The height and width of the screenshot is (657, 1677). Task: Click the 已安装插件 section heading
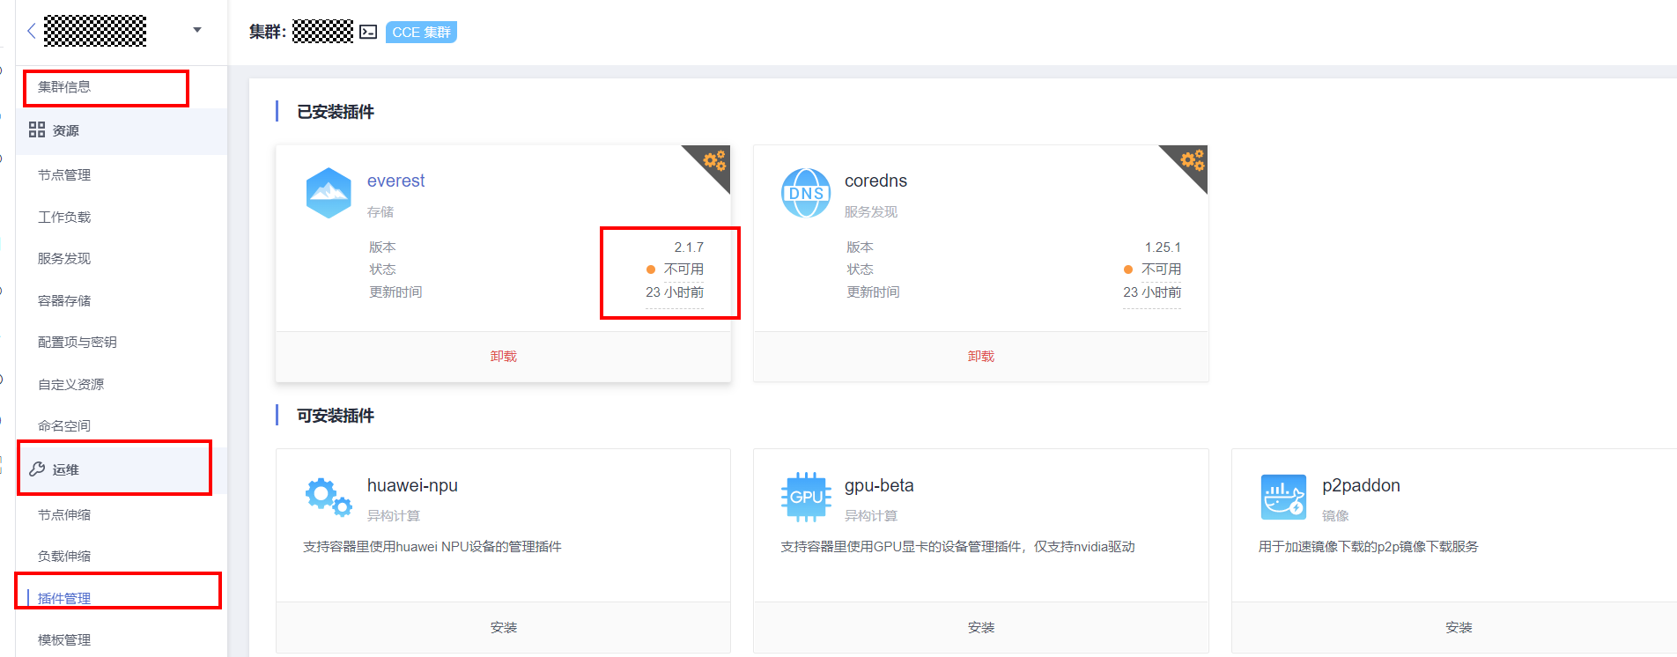(x=336, y=112)
